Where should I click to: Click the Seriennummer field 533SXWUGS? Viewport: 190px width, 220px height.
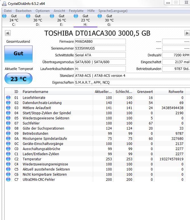click(100, 48)
